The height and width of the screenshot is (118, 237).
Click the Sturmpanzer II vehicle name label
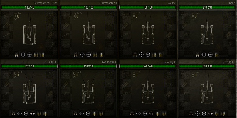pos(108,3)
